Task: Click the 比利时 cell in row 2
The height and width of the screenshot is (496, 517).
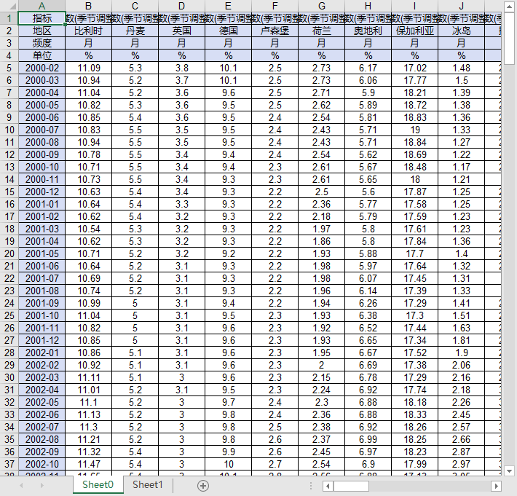Action: 88,31
